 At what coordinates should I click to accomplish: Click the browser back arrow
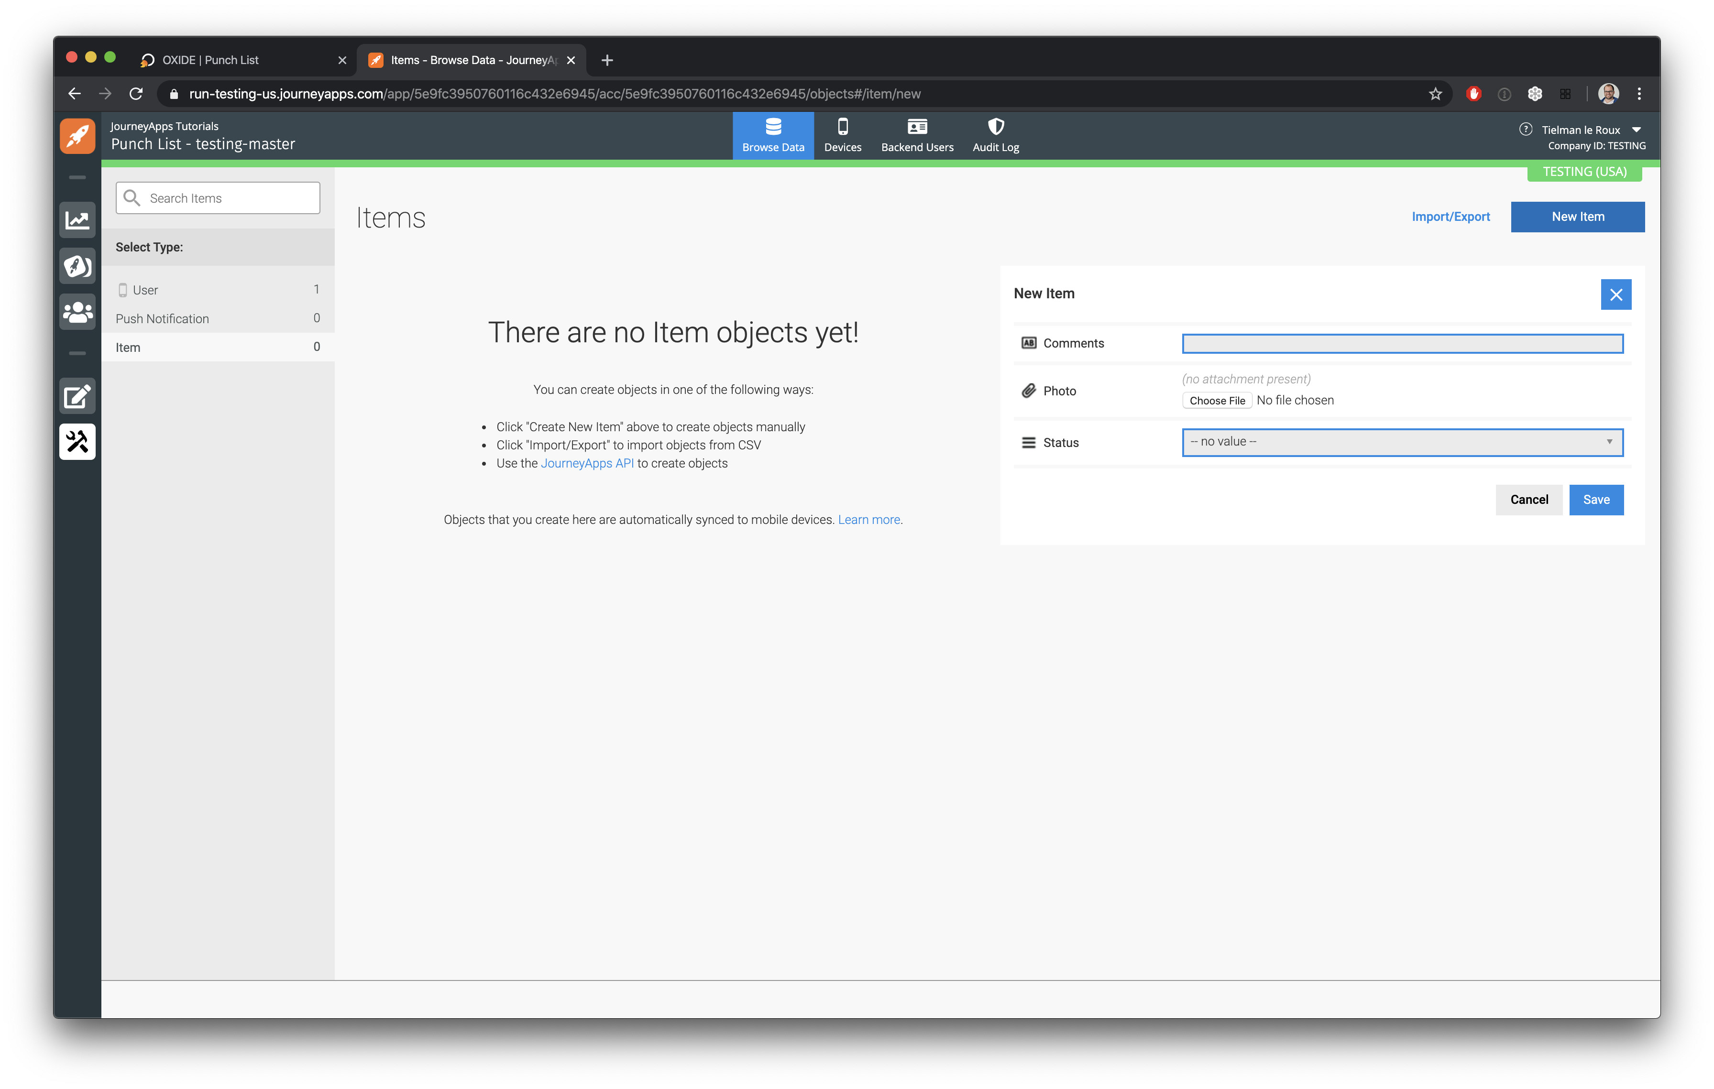pos(74,94)
